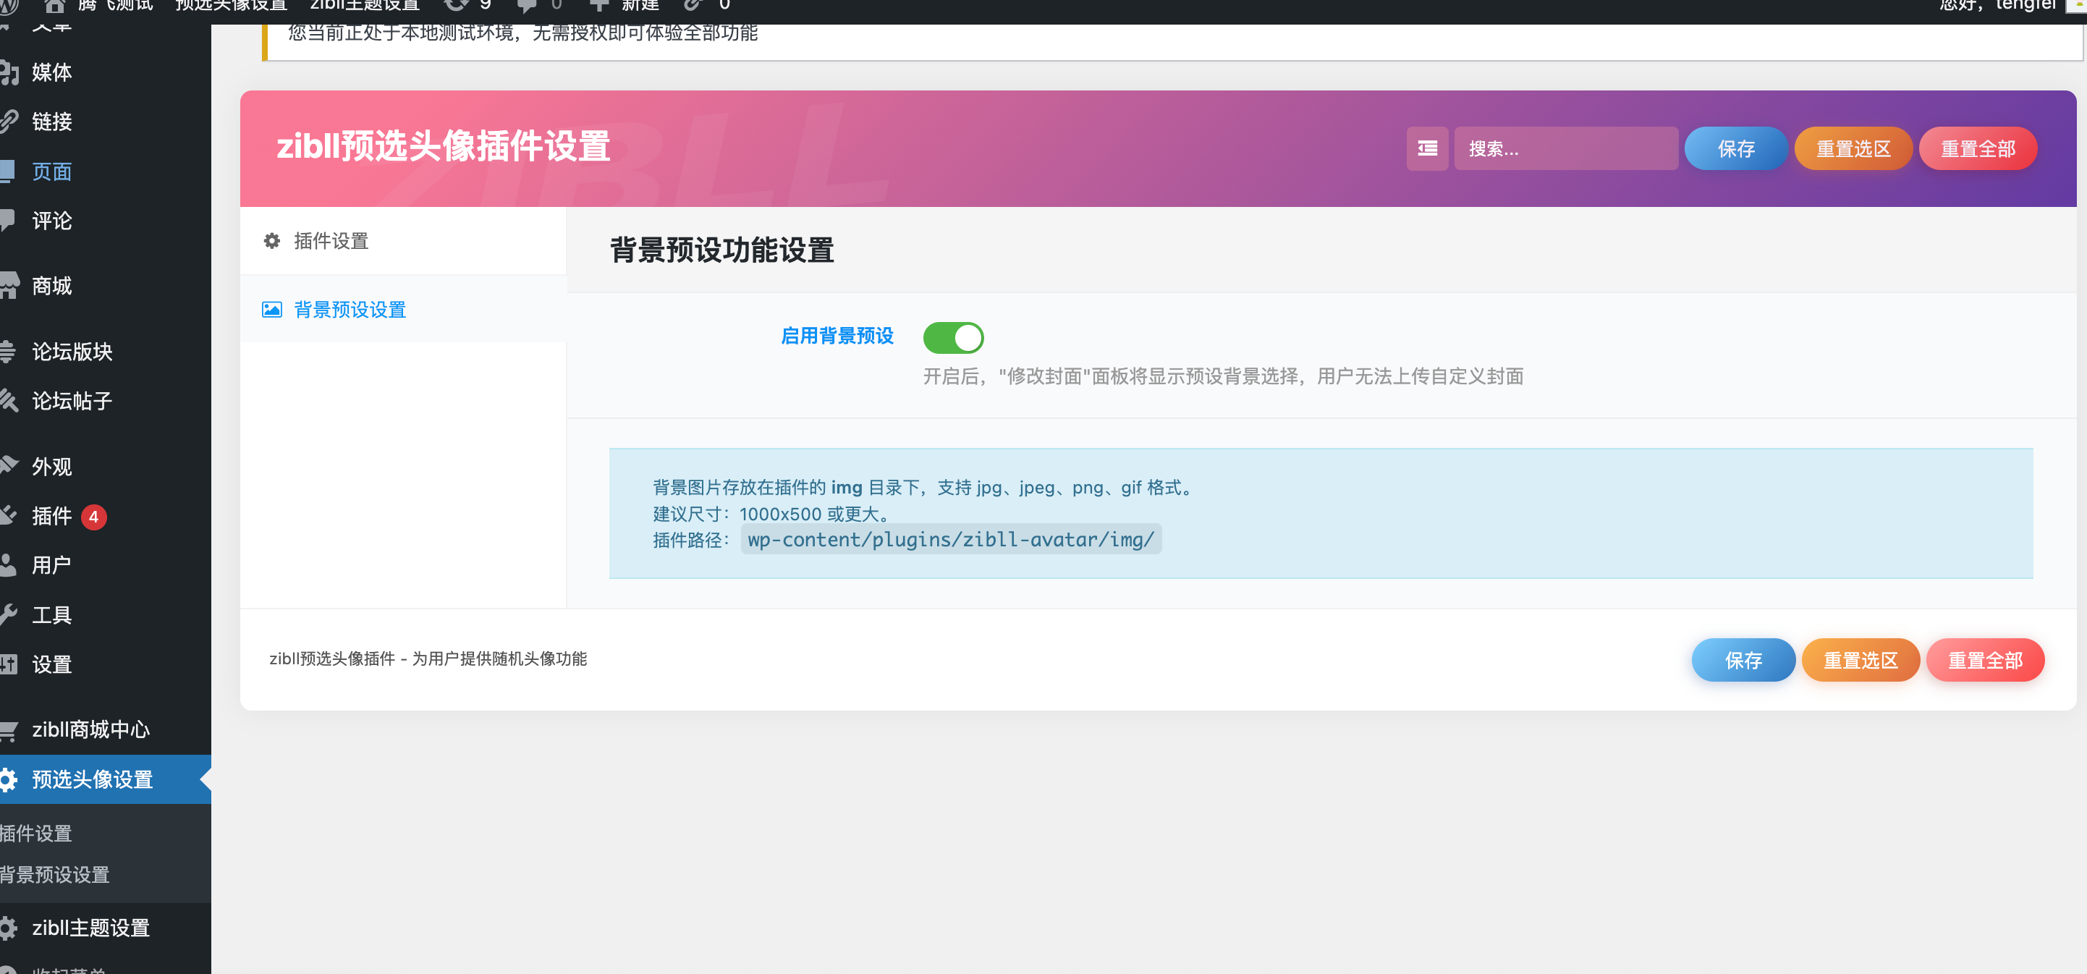Image resolution: width=2087 pixels, height=974 pixels.
Task: Disable the 启用背景预设 toggle
Action: [954, 338]
